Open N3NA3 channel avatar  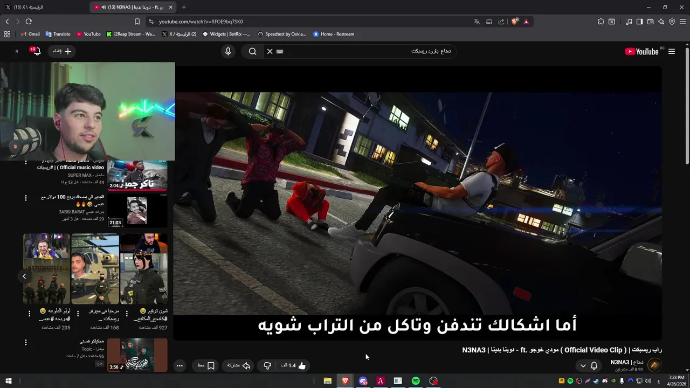654,365
